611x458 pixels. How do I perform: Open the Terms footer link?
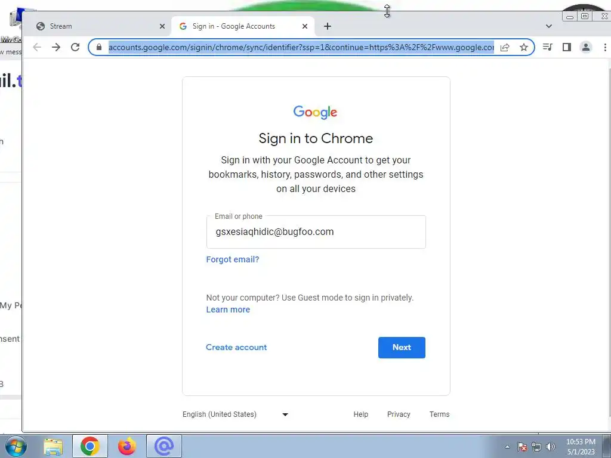click(440, 414)
